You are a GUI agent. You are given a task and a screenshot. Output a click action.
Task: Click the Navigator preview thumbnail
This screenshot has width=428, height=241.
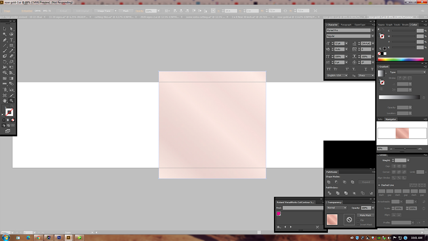[x=402, y=134]
